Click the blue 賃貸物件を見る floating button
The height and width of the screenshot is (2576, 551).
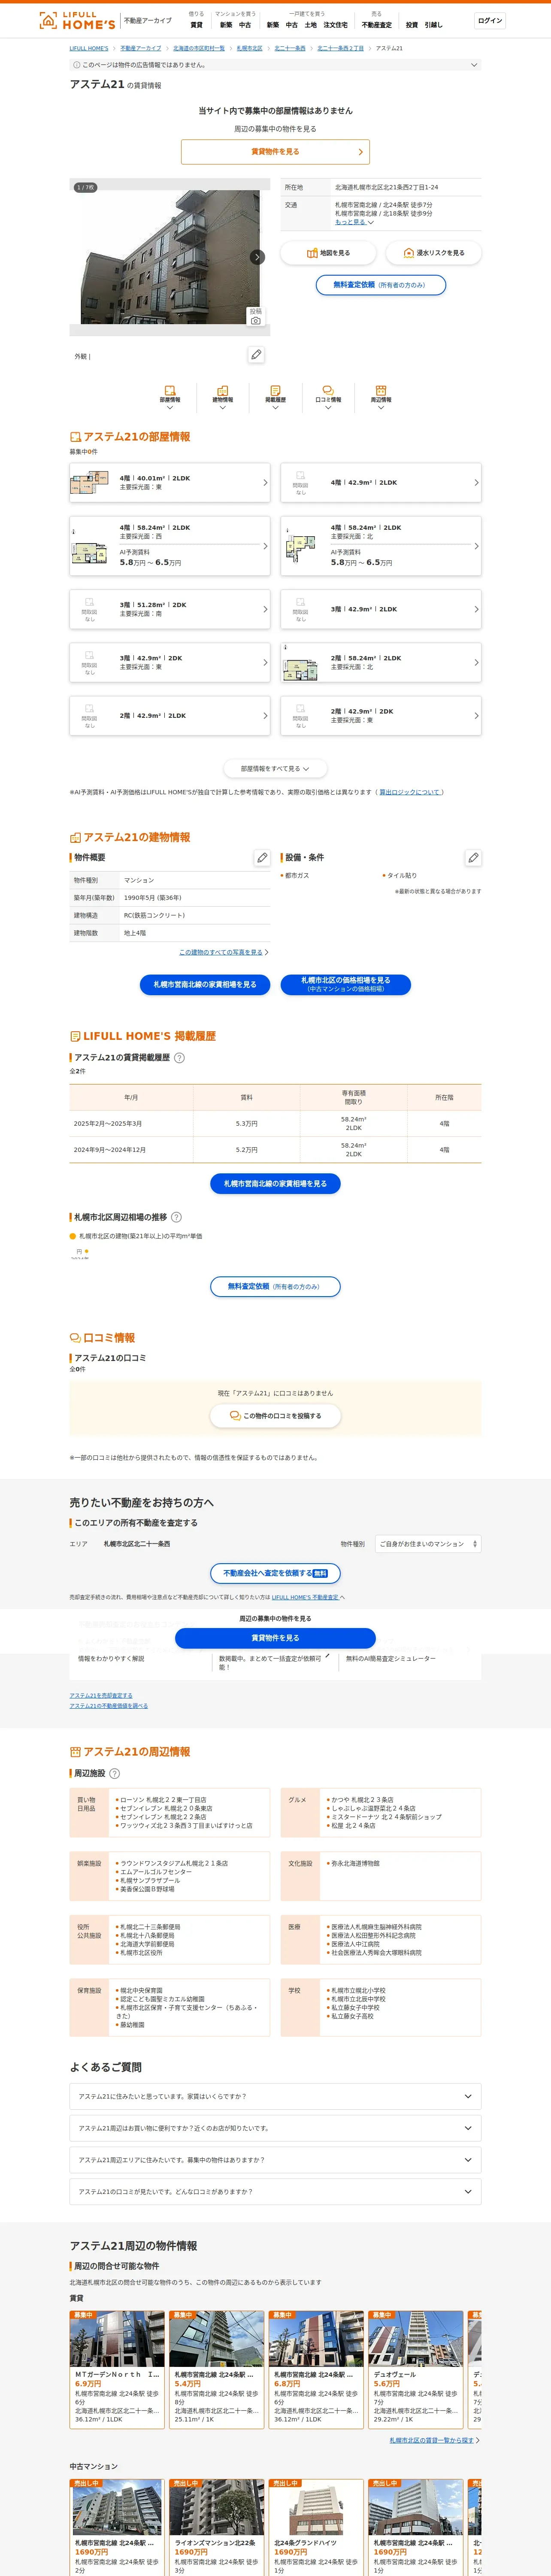(275, 1638)
